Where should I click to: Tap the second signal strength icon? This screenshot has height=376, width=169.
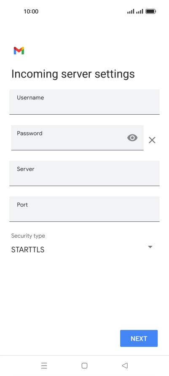(139, 11)
